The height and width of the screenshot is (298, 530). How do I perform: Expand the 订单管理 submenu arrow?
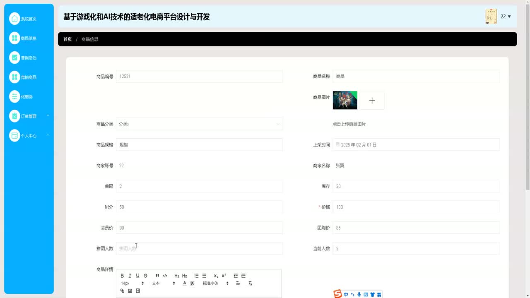(x=48, y=115)
